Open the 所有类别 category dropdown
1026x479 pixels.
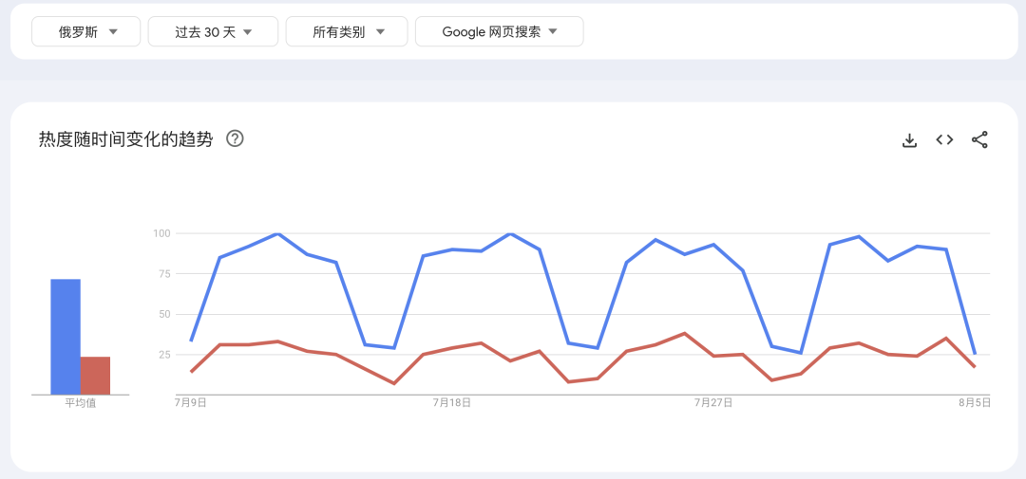pyautogui.click(x=347, y=31)
